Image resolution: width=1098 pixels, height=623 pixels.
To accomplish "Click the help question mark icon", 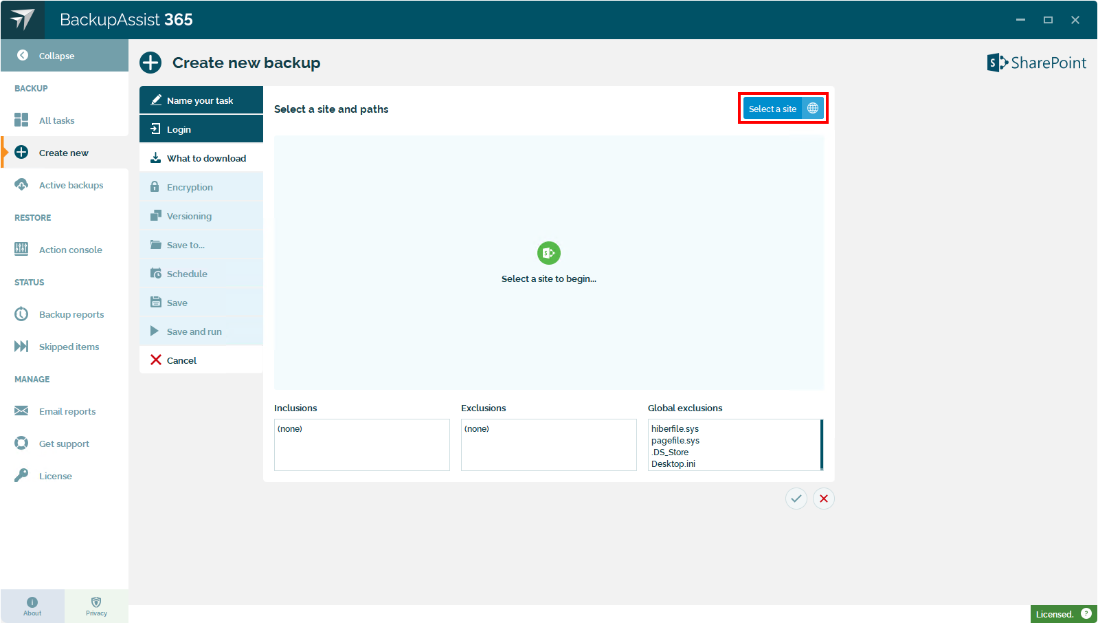I will click(x=1086, y=613).
